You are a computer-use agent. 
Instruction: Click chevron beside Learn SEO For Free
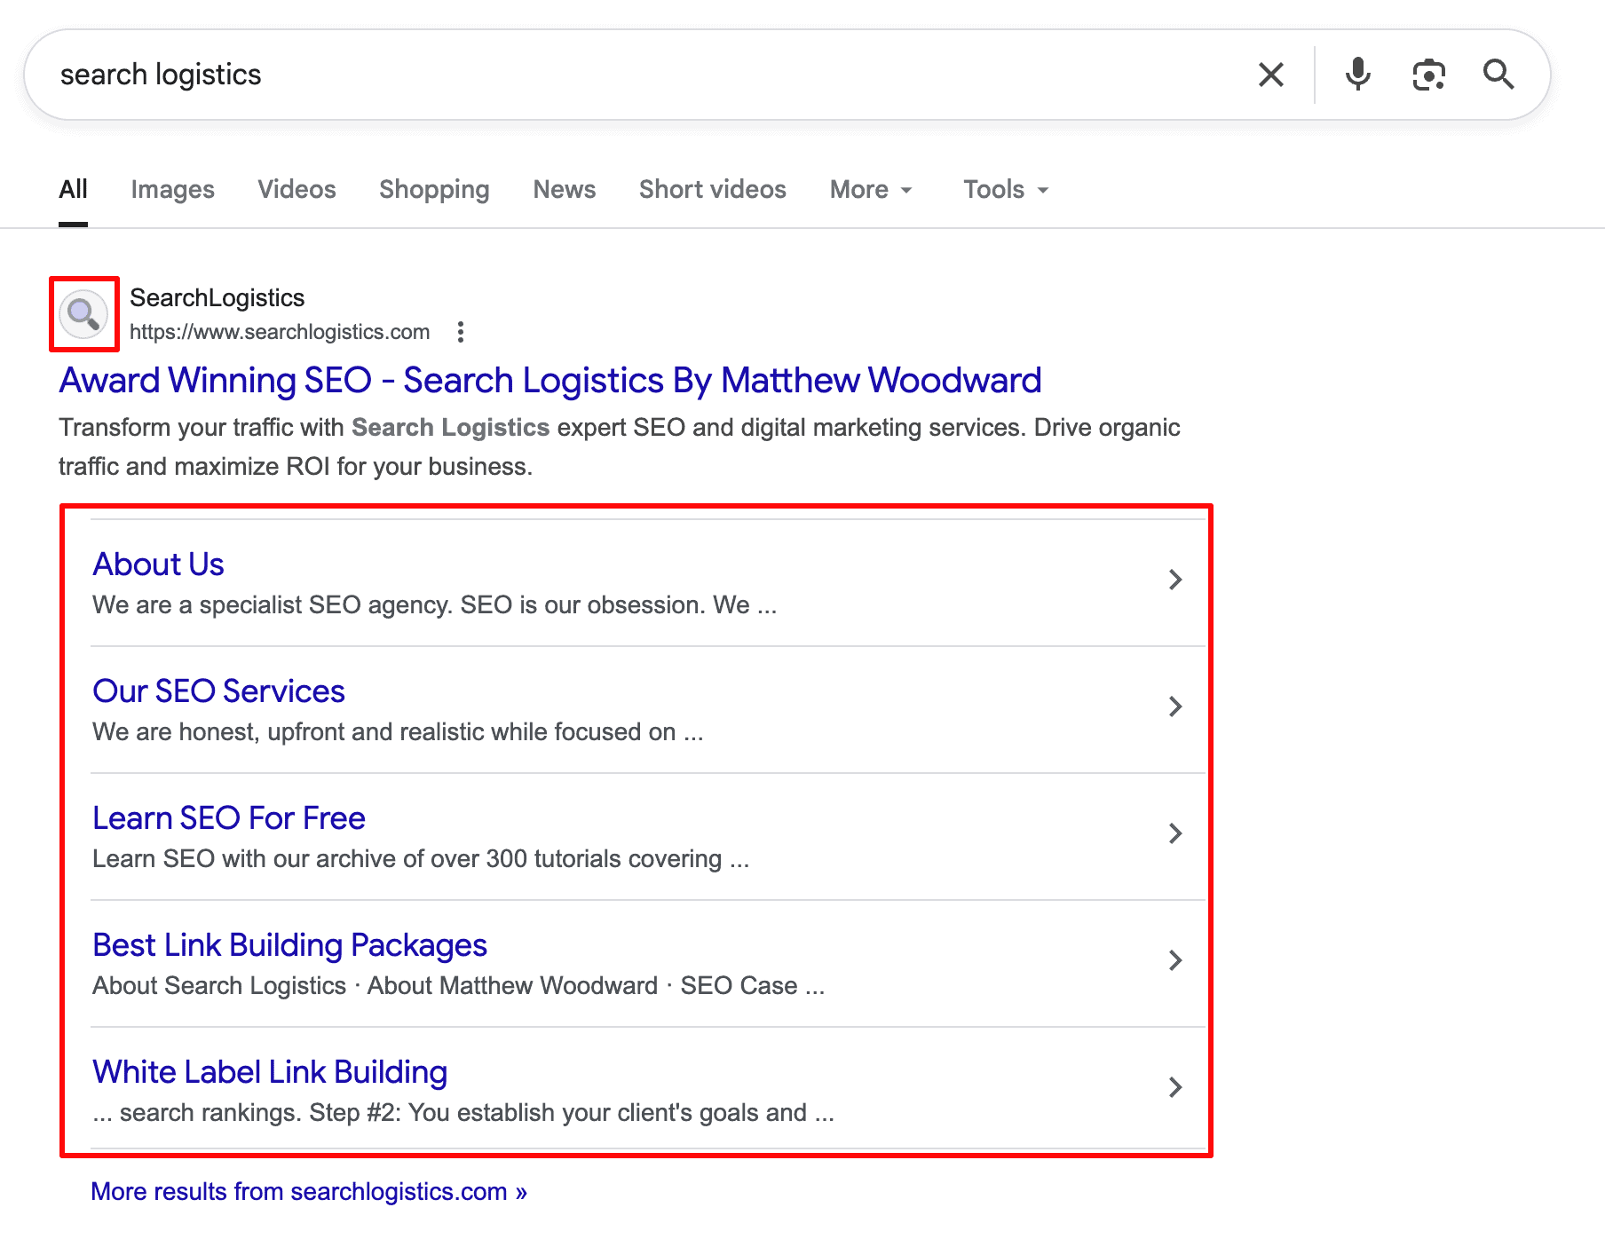click(1175, 833)
